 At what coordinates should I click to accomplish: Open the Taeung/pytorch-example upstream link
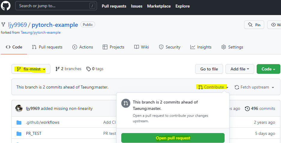[41, 33]
